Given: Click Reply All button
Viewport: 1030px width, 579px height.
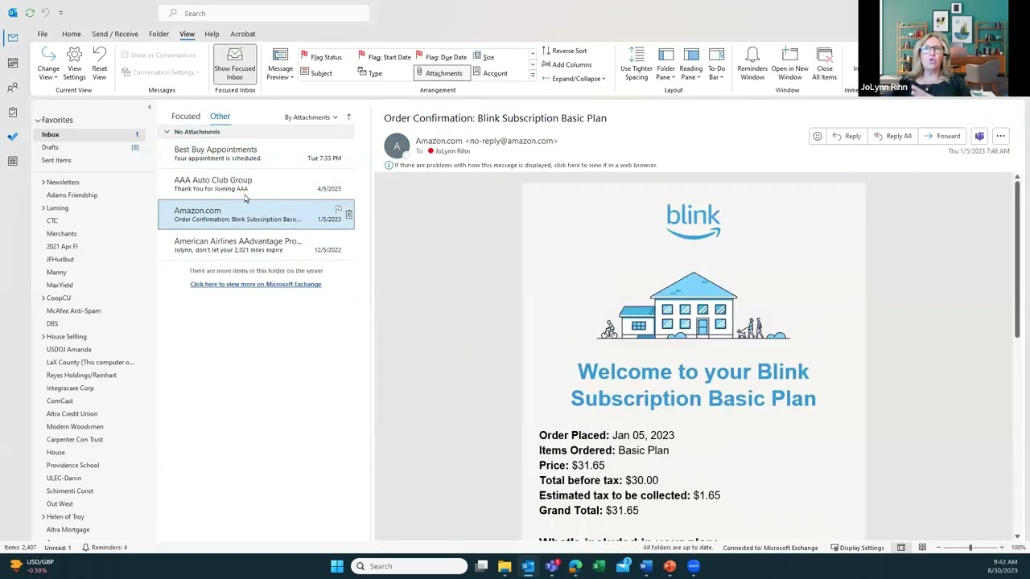Looking at the screenshot, I should click(892, 136).
